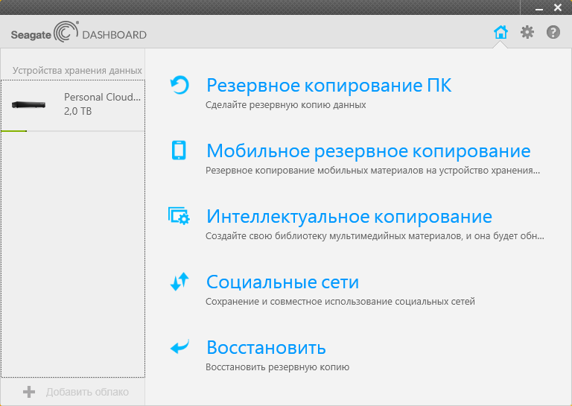Click the Устройства хранения данных heading
Screen dimensions: 572x406
pos(77,70)
